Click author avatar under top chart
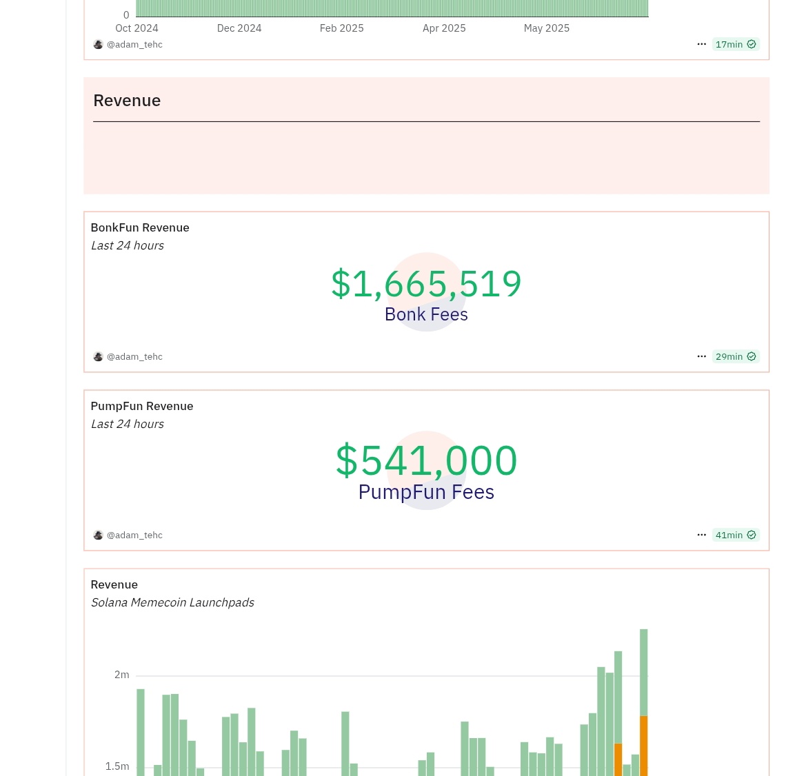The height and width of the screenshot is (776, 786). pos(98,44)
